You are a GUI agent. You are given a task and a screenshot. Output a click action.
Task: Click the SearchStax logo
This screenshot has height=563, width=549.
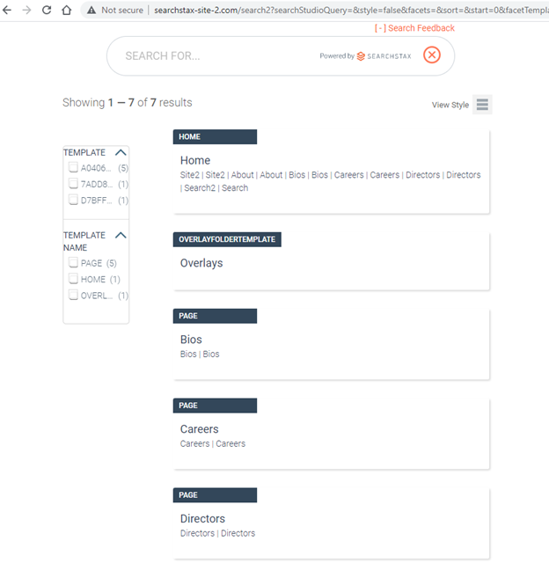(x=384, y=56)
